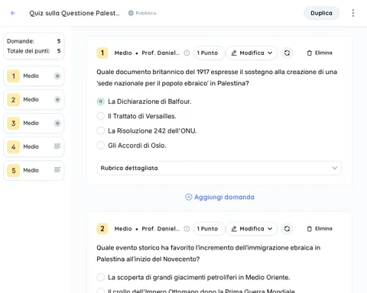Click the Pubblico visibility label
Image resolution: width=367 pixels, height=293 pixels.
146,13
